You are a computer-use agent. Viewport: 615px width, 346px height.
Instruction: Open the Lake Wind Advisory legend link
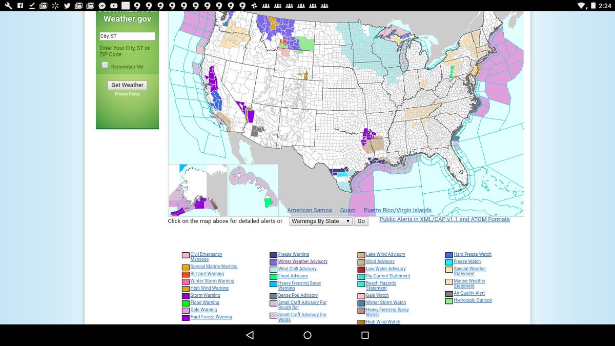point(385,254)
